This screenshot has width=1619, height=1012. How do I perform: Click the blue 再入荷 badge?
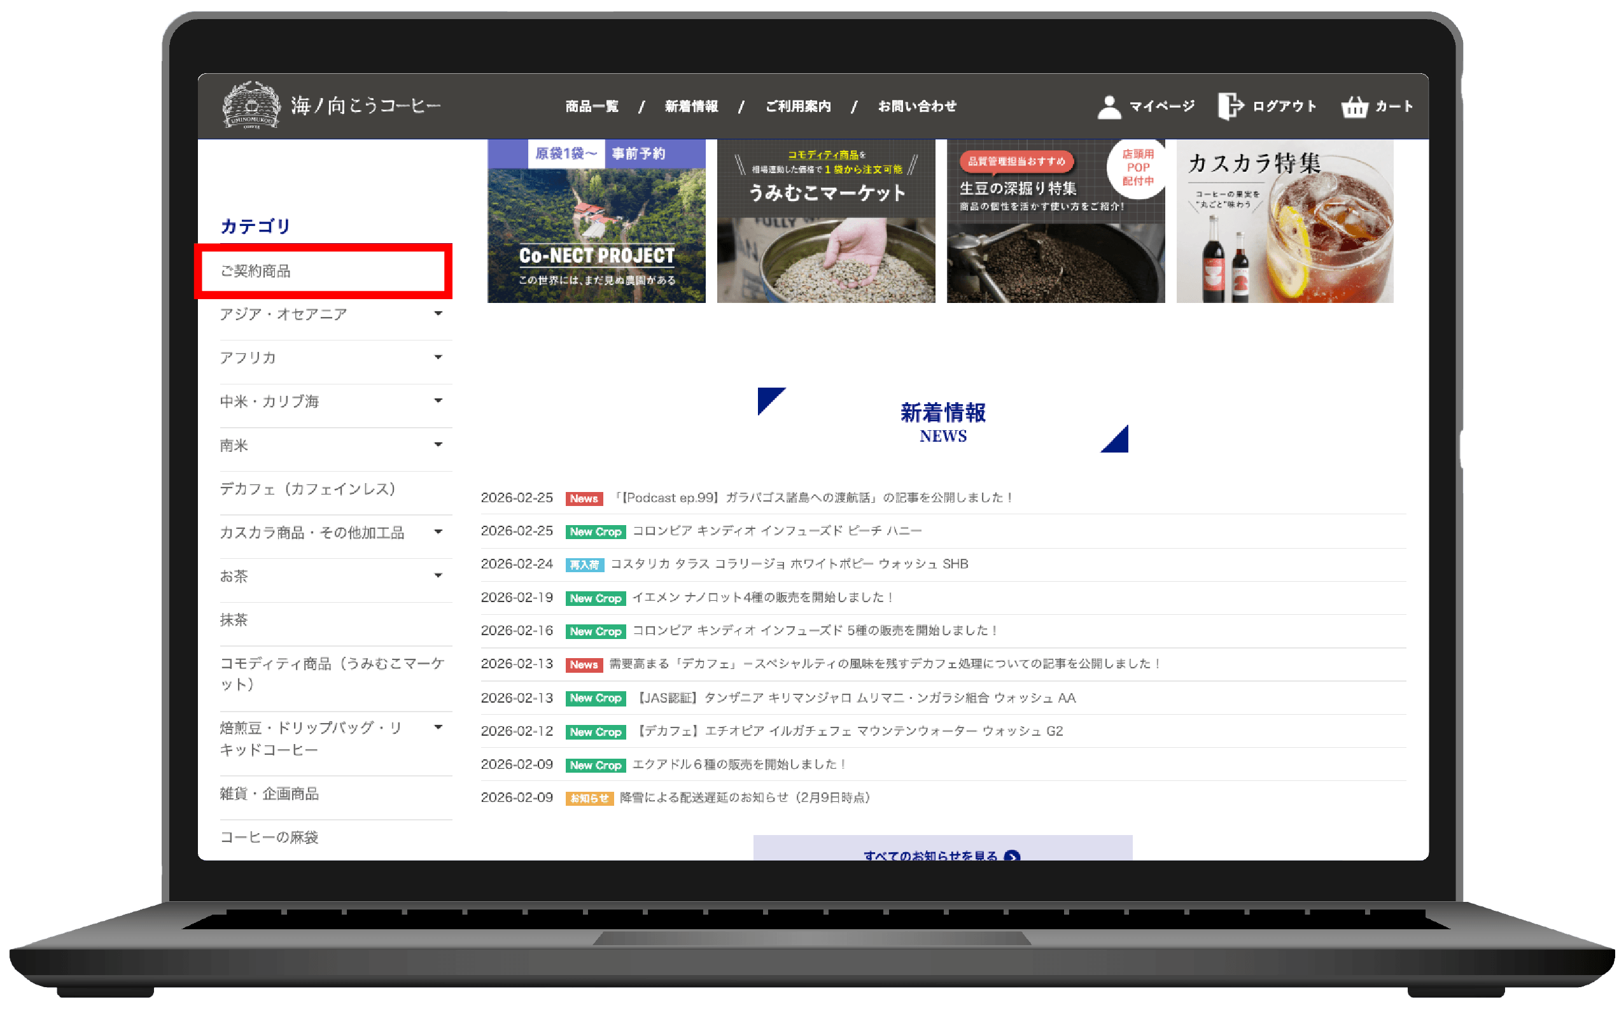click(584, 565)
